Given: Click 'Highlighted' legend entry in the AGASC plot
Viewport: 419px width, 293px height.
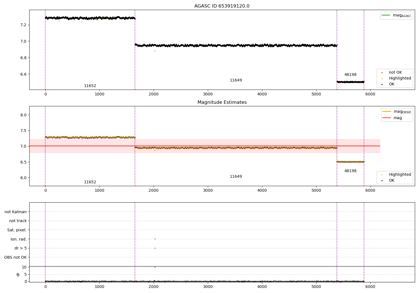Looking at the screenshot, I should (400, 78).
